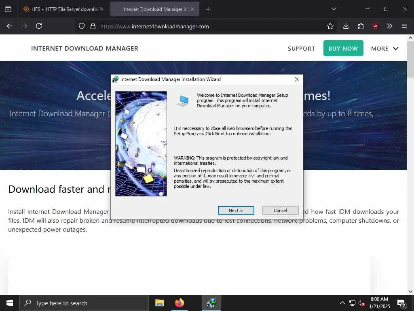Open the notification center icon
This screenshot has height=311, width=414.
401,303
